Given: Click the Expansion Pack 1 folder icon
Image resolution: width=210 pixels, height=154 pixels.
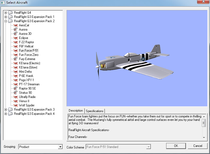Looking at the screenshot, I should [x=11, y=17].
